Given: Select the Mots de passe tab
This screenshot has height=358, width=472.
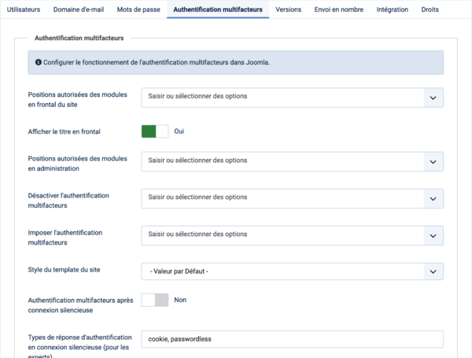Looking at the screenshot, I should pyautogui.click(x=138, y=9).
